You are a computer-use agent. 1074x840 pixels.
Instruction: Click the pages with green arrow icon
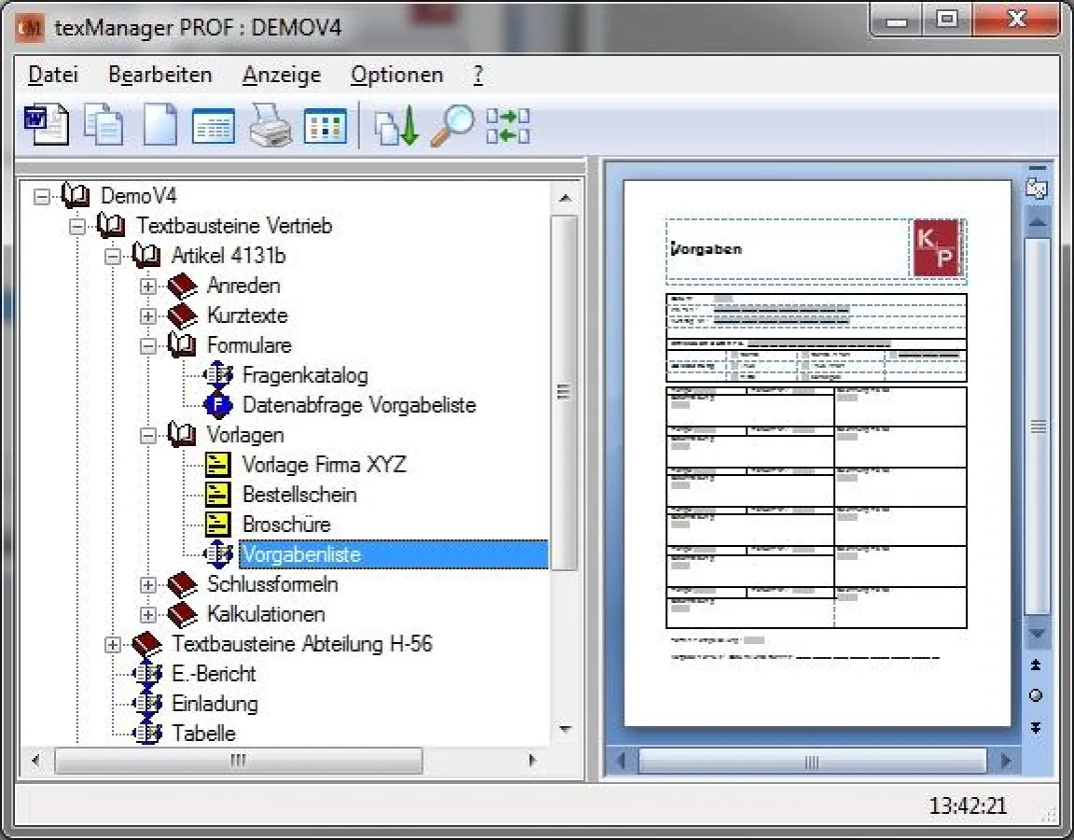397,126
